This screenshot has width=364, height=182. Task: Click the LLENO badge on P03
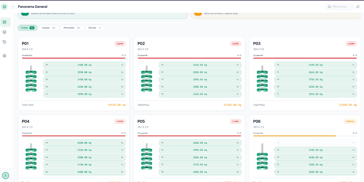(x=351, y=44)
